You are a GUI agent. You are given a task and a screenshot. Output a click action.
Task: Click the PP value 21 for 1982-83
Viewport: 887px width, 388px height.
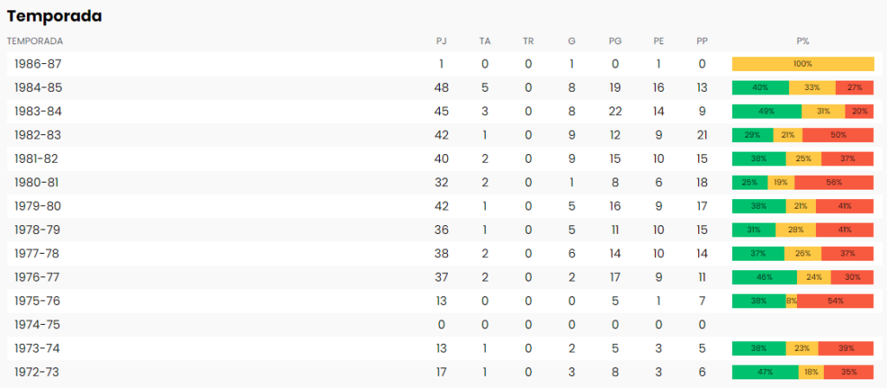tap(702, 135)
